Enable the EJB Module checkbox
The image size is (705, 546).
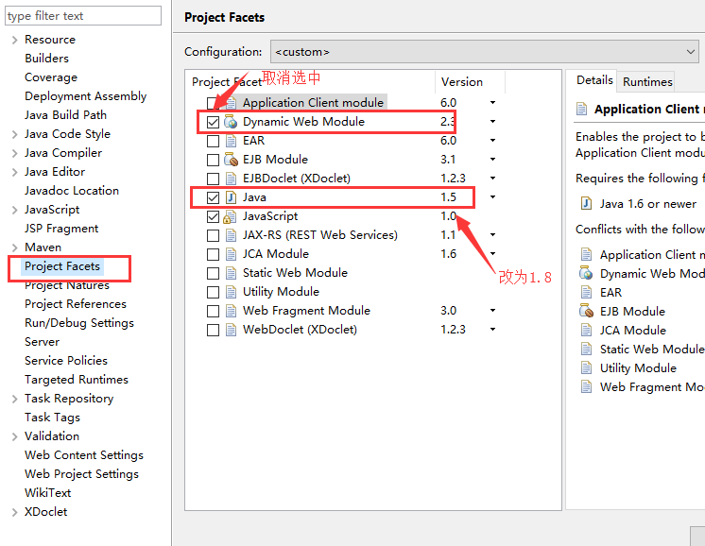coord(213,160)
